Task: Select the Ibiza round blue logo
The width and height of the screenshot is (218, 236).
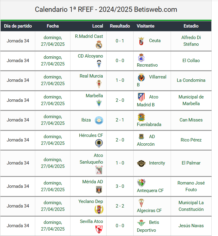Action: pos(99,120)
